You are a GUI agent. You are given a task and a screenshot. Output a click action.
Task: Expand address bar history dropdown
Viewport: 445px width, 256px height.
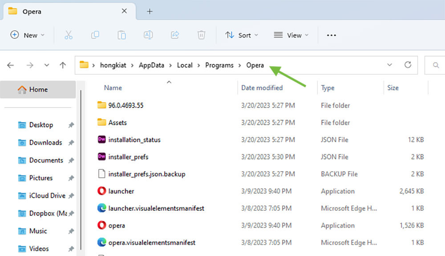(x=390, y=65)
